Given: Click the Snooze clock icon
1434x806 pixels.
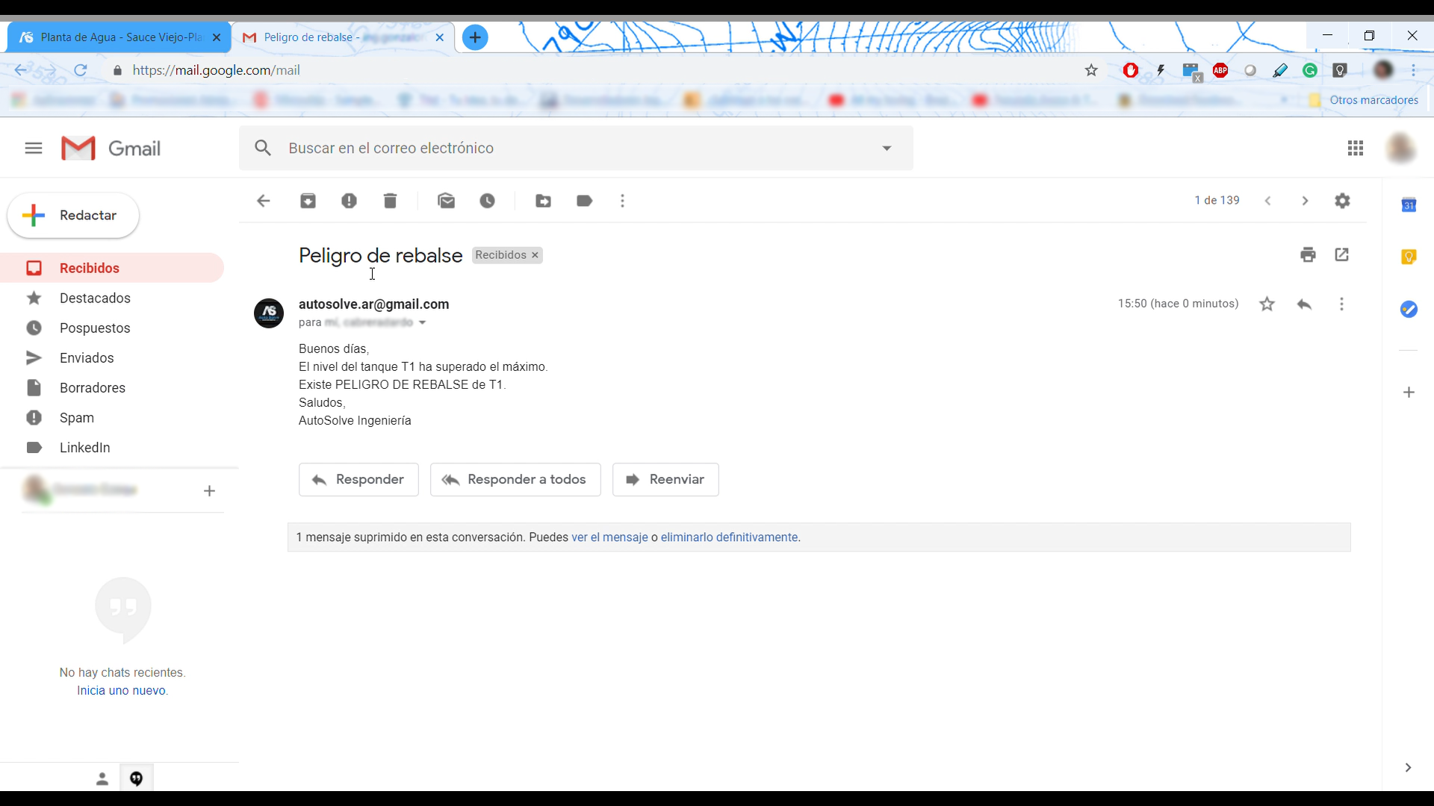Looking at the screenshot, I should (487, 201).
